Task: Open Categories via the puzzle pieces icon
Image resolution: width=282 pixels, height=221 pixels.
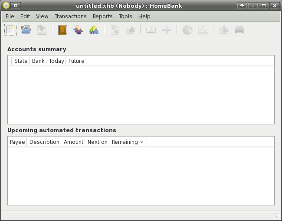Action: coord(94,30)
